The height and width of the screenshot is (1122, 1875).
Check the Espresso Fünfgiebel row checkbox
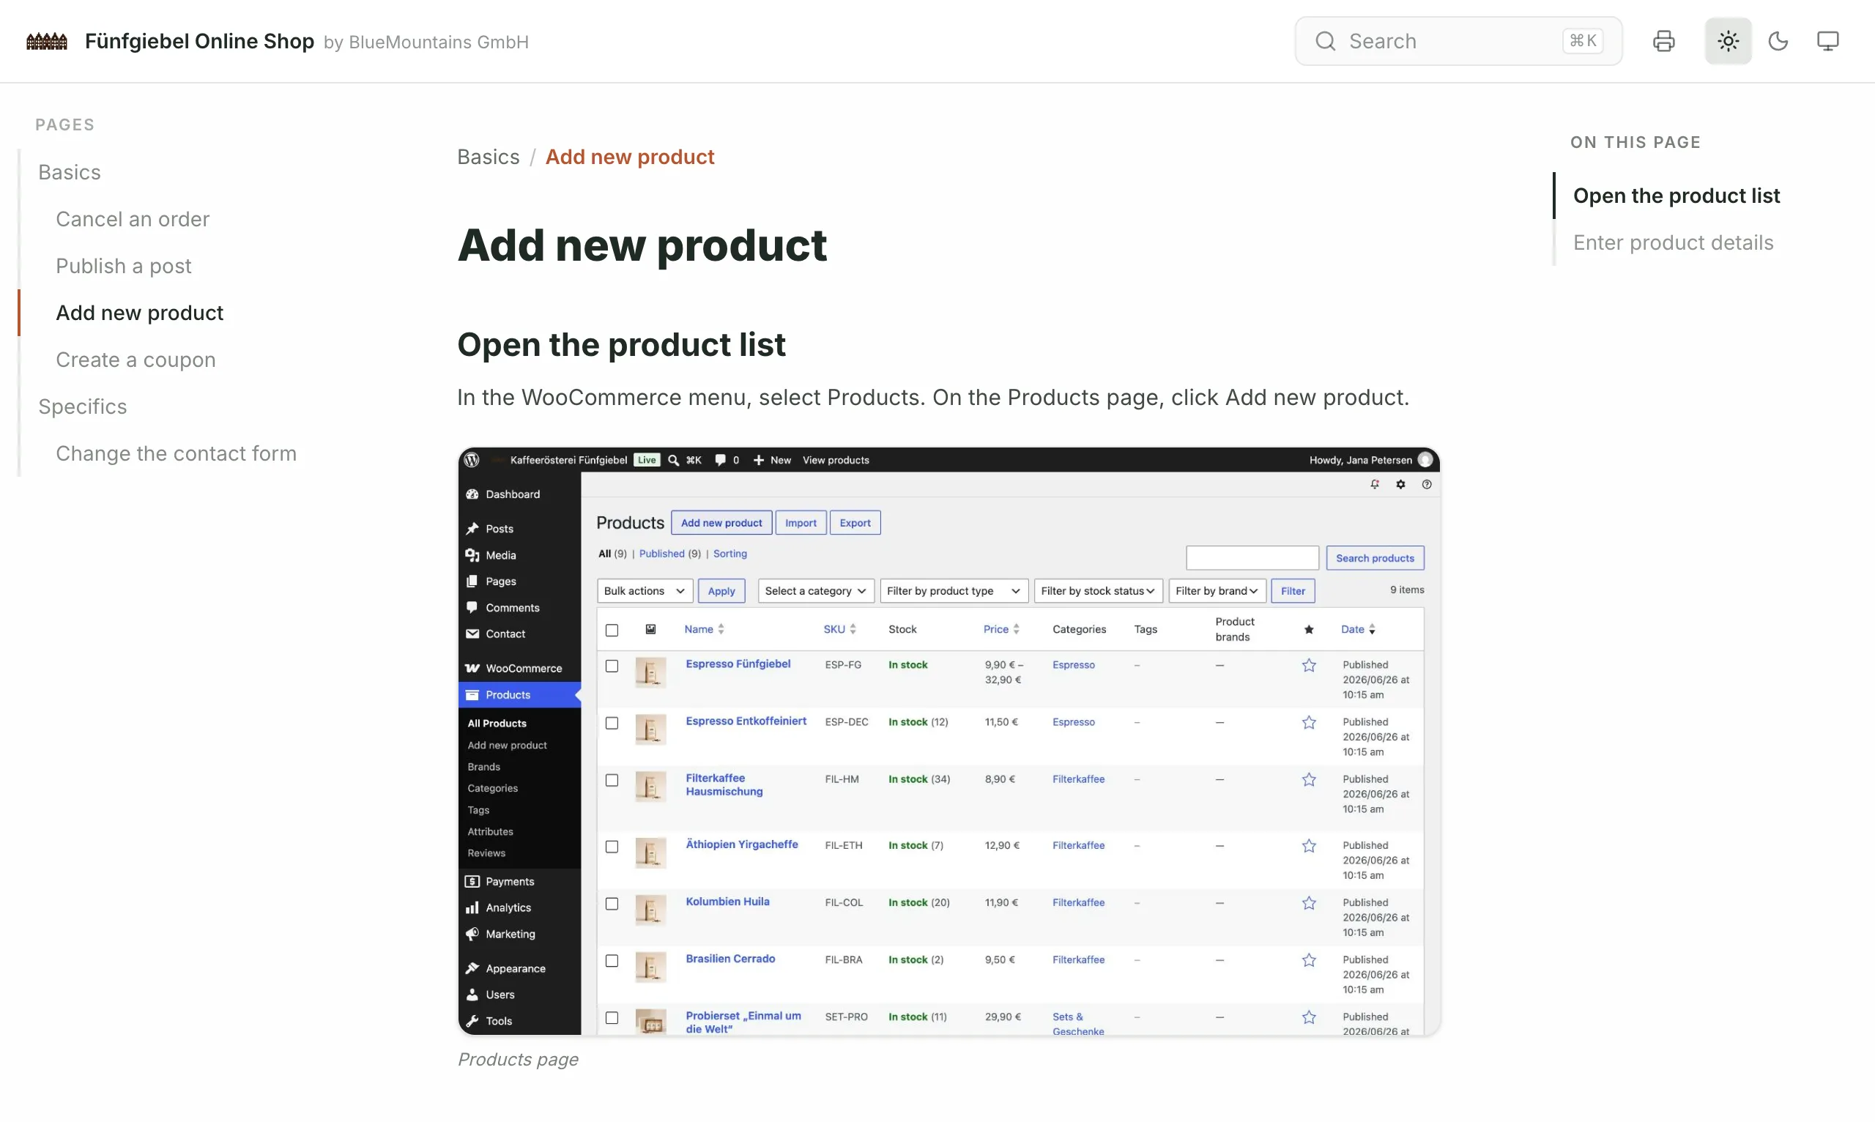pyautogui.click(x=612, y=666)
